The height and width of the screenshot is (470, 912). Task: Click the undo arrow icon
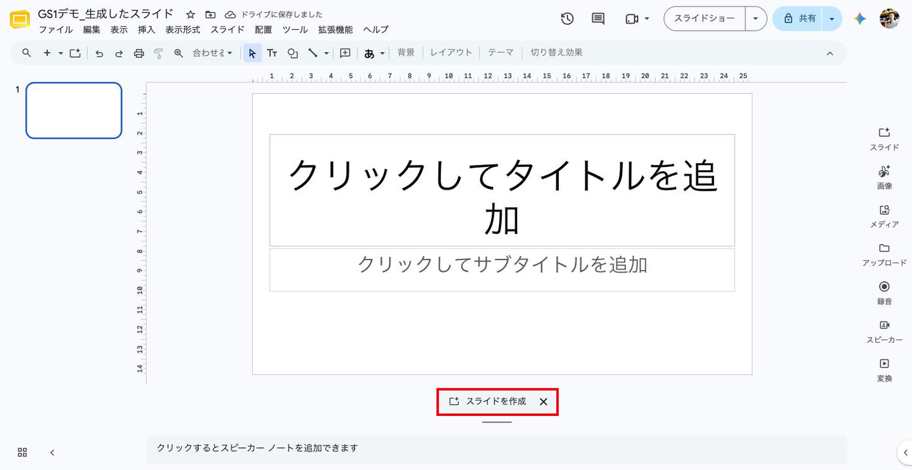(x=99, y=53)
